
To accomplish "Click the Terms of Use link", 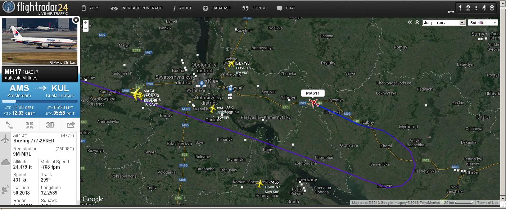I will pyautogui.click(x=488, y=203).
